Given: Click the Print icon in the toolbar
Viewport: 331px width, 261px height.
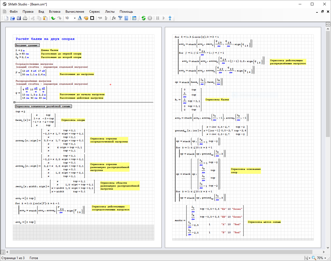Looking at the screenshot, I should (25, 18).
